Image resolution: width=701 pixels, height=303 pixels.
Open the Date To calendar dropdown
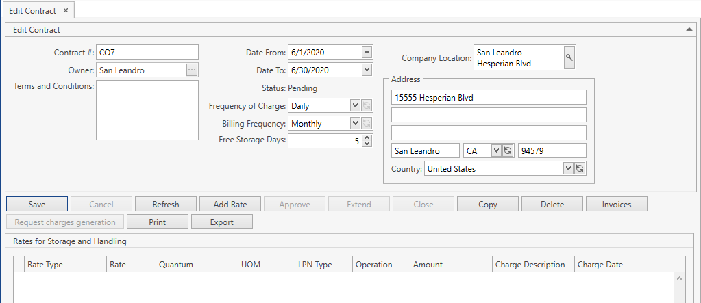(367, 70)
